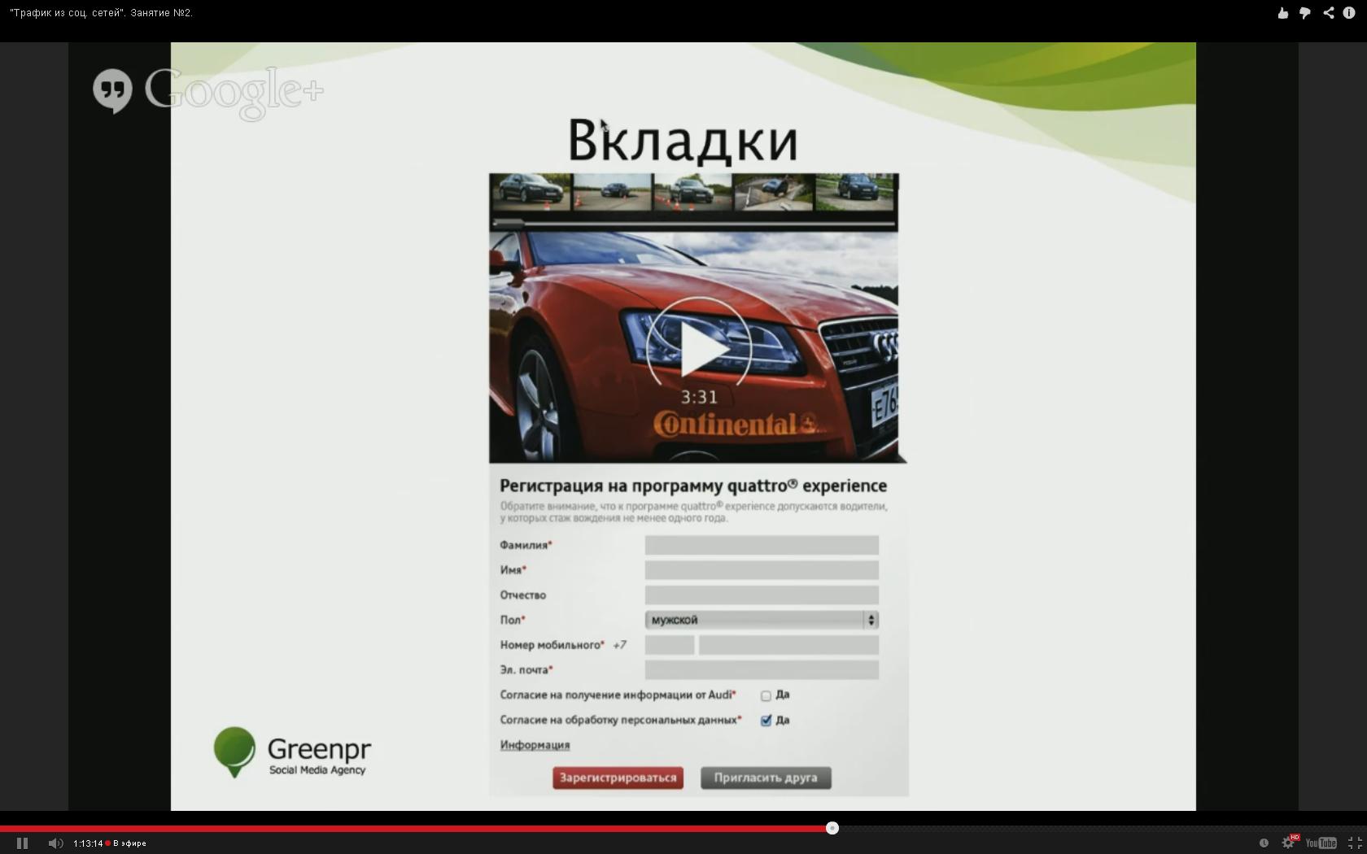The width and height of the screenshot is (1367, 854).
Task: Open the video on YouTube via logo
Action: tap(1321, 843)
